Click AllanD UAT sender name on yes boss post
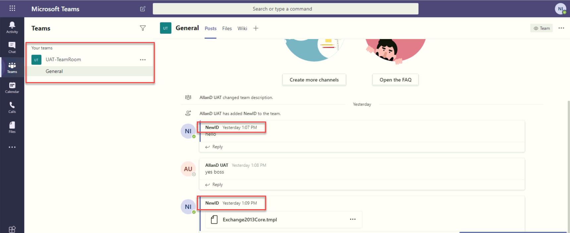This screenshot has width=570, height=233. click(217, 165)
